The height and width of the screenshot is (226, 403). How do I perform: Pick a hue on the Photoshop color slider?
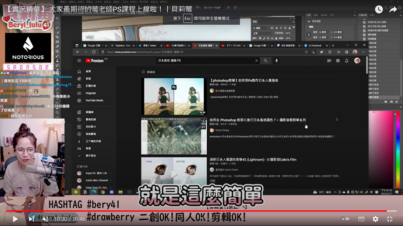(x=398, y=150)
